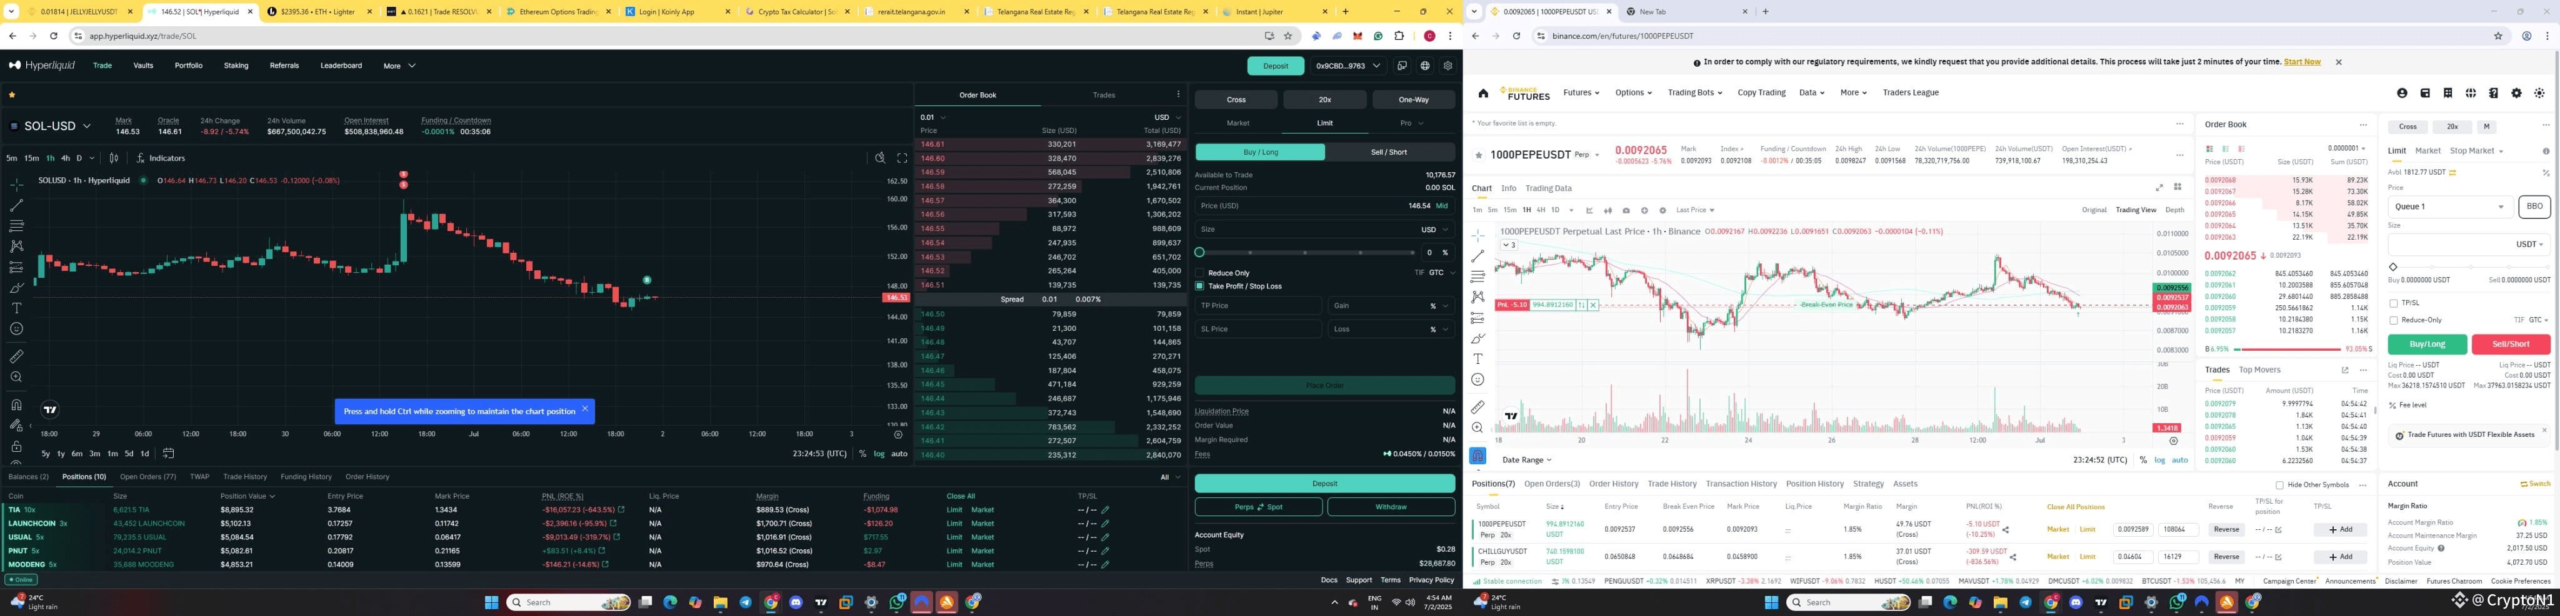Open Portfolio in Hyperliquid navigation
This screenshot has height=616, width=2560.
click(x=189, y=66)
